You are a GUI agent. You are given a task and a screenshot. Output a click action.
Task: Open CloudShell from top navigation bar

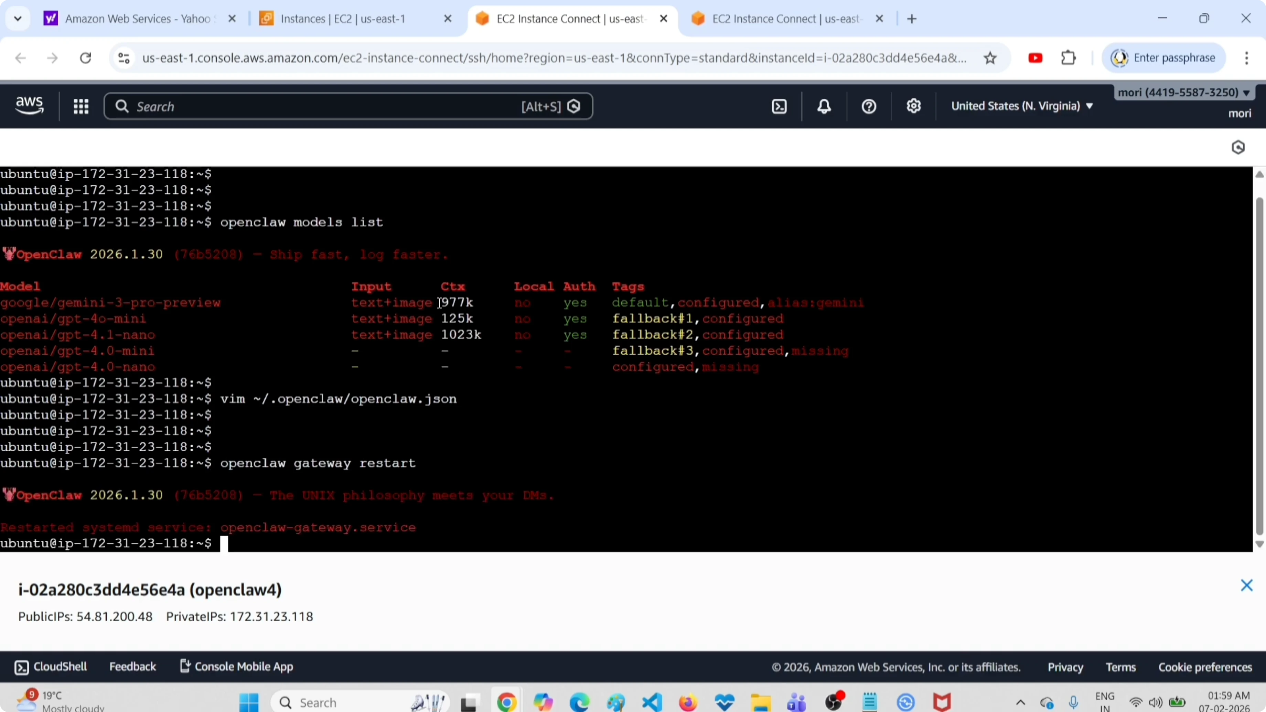[780, 106]
